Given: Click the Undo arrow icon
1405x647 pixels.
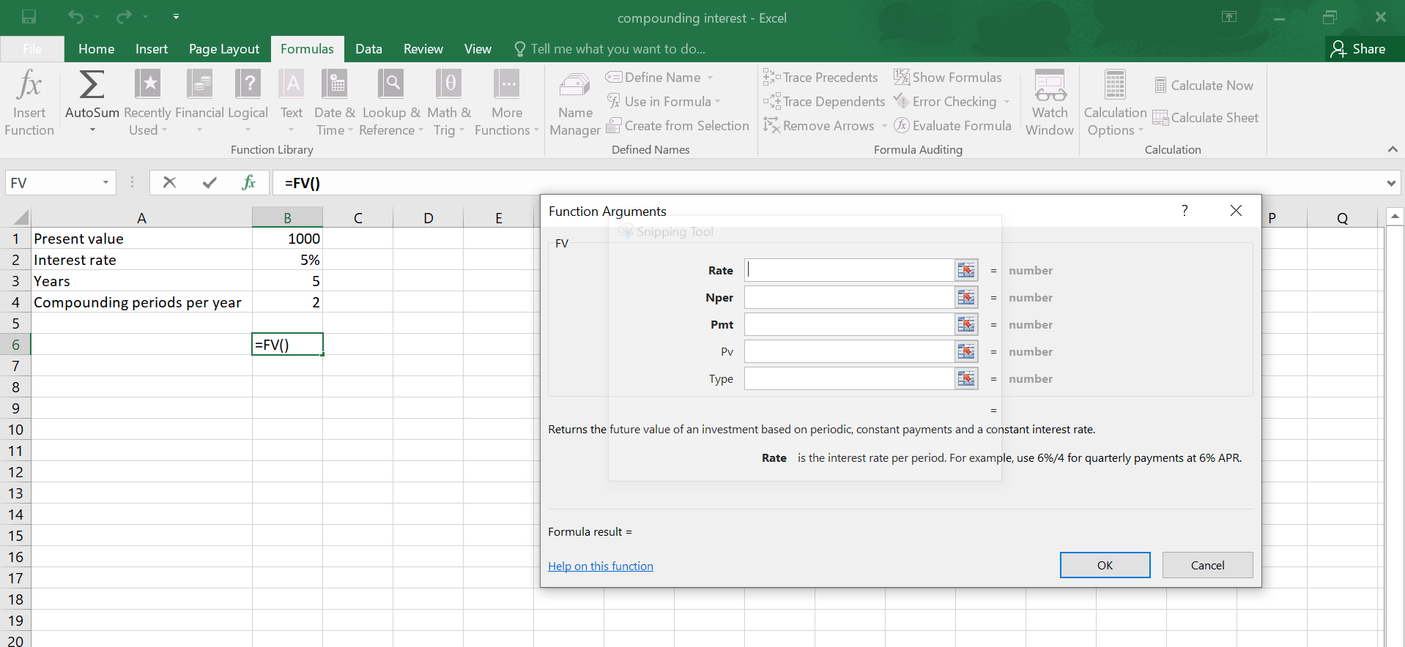Looking at the screenshot, I should (75, 16).
